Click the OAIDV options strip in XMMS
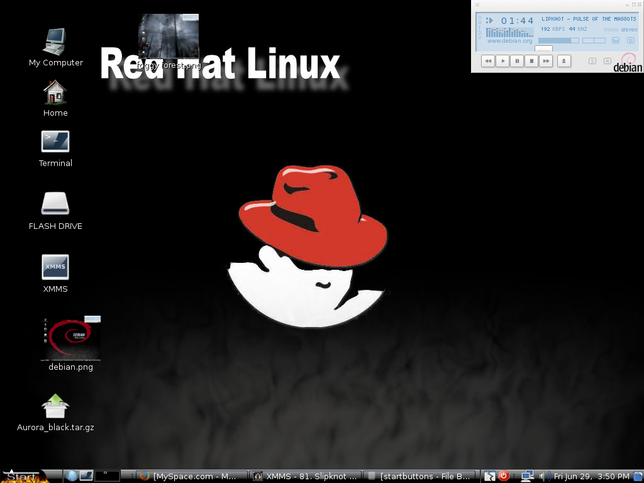 click(x=480, y=28)
